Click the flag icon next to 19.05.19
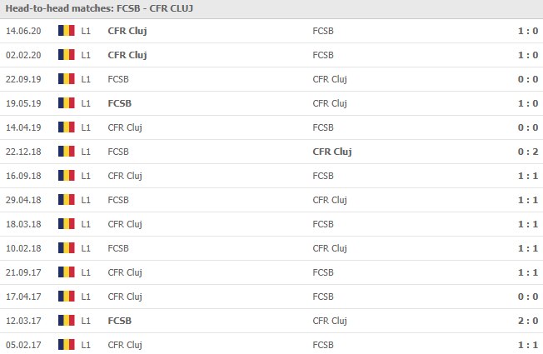543x354 pixels. tap(67, 103)
